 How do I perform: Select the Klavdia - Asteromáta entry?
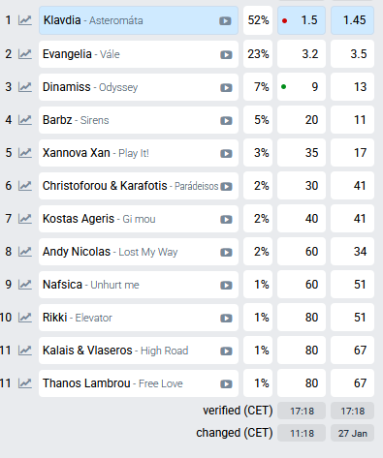(x=139, y=20)
